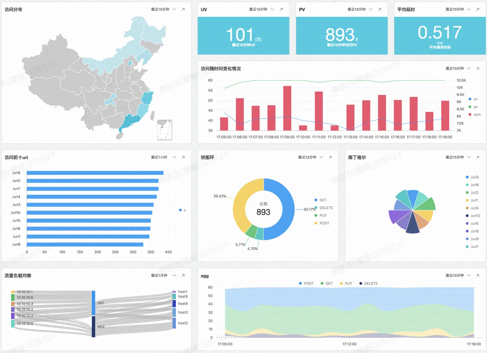Toggle /url2 in 南丁格尔 legend
The image size is (487, 353).
tap(472, 192)
